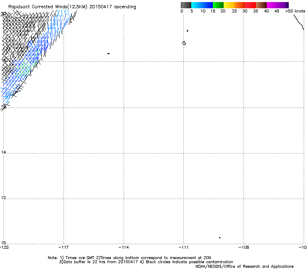
Task: Click the latitude label "12"
Action: pyautogui.click(x=3, y=198)
